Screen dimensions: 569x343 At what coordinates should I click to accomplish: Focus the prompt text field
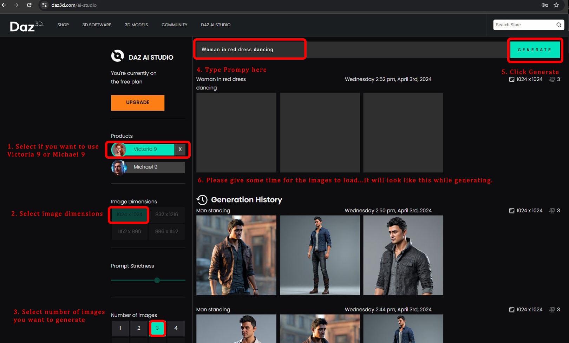pos(351,50)
